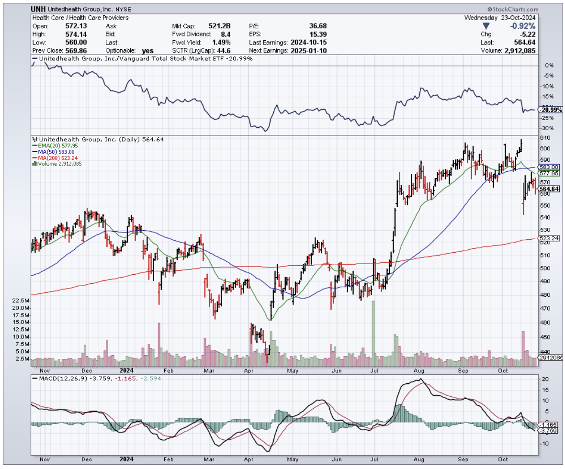The height and width of the screenshot is (469, 565).
Task: Select the EMA(20) green legend entry
Action: click(53, 145)
